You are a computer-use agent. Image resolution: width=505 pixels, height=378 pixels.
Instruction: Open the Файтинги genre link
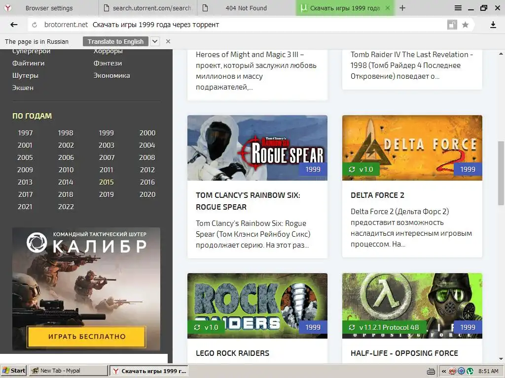point(28,63)
